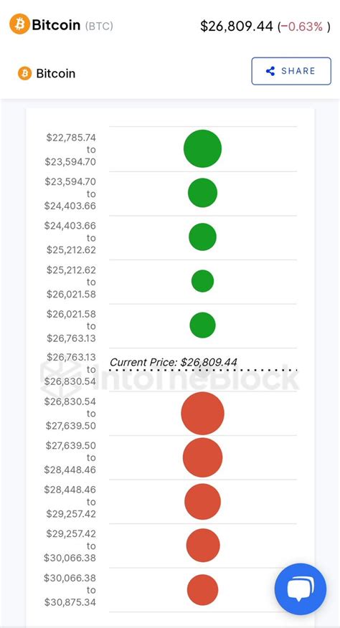Click the Bitcoin (BTC) title text

pos(72,25)
